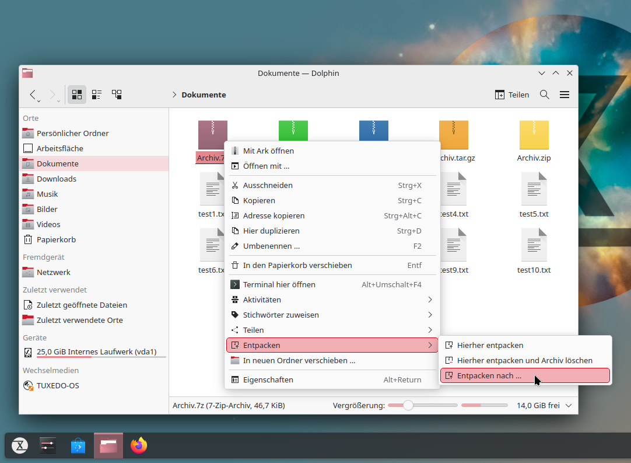The image size is (631, 463).
Task: Choose Öffnen mit … entry
Action: coord(332,166)
